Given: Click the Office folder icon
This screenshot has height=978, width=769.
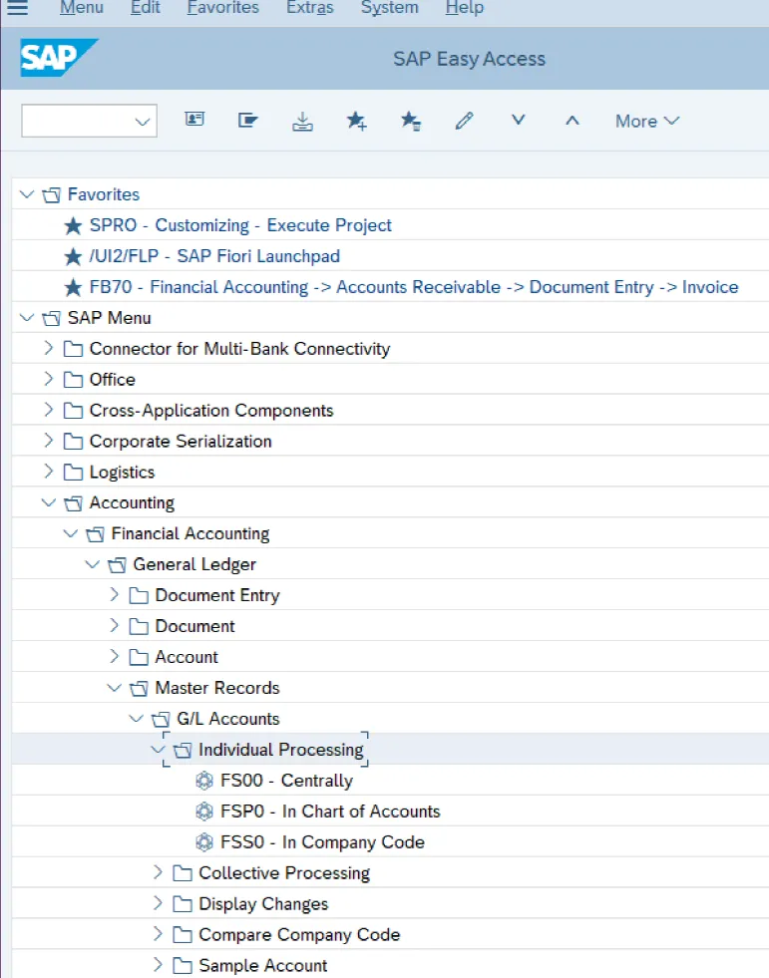Looking at the screenshot, I should click(73, 379).
